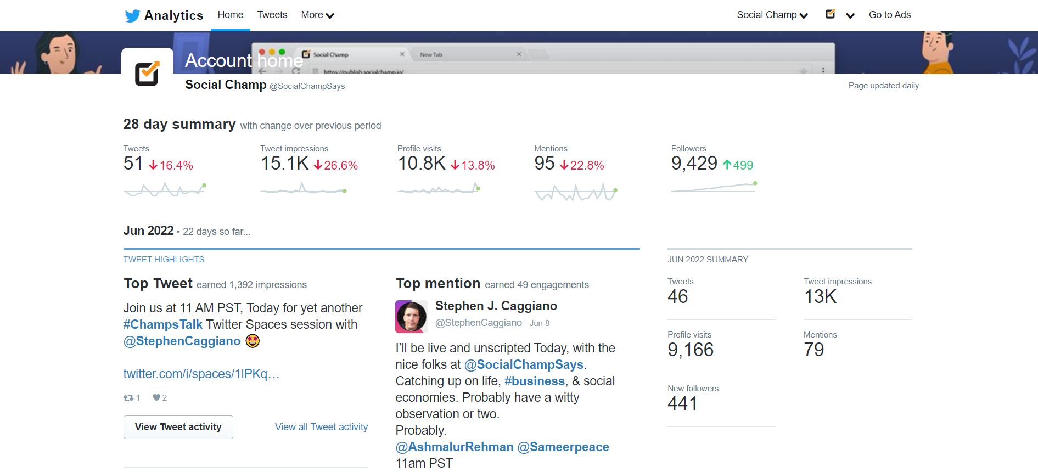Click the Jun 8 mention date

pos(540,323)
